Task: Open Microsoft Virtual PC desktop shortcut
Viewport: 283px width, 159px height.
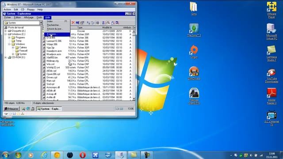Action: (272, 31)
